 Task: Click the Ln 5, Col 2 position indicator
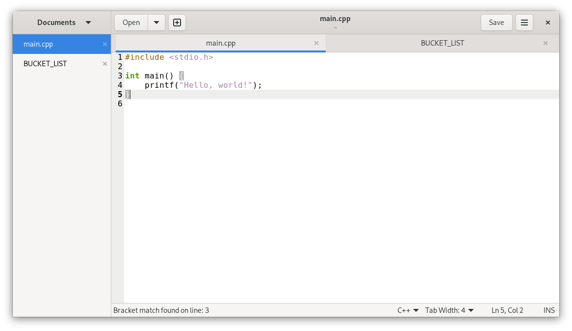[507, 310]
